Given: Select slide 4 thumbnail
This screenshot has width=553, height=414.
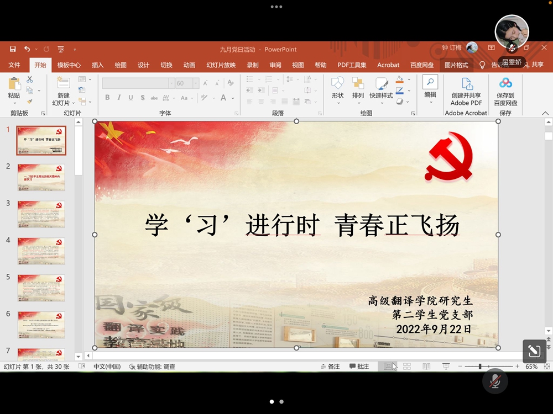Looking at the screenshot, I should point(41,251).
